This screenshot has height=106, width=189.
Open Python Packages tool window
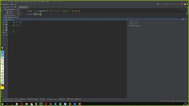tap(33, 99)
